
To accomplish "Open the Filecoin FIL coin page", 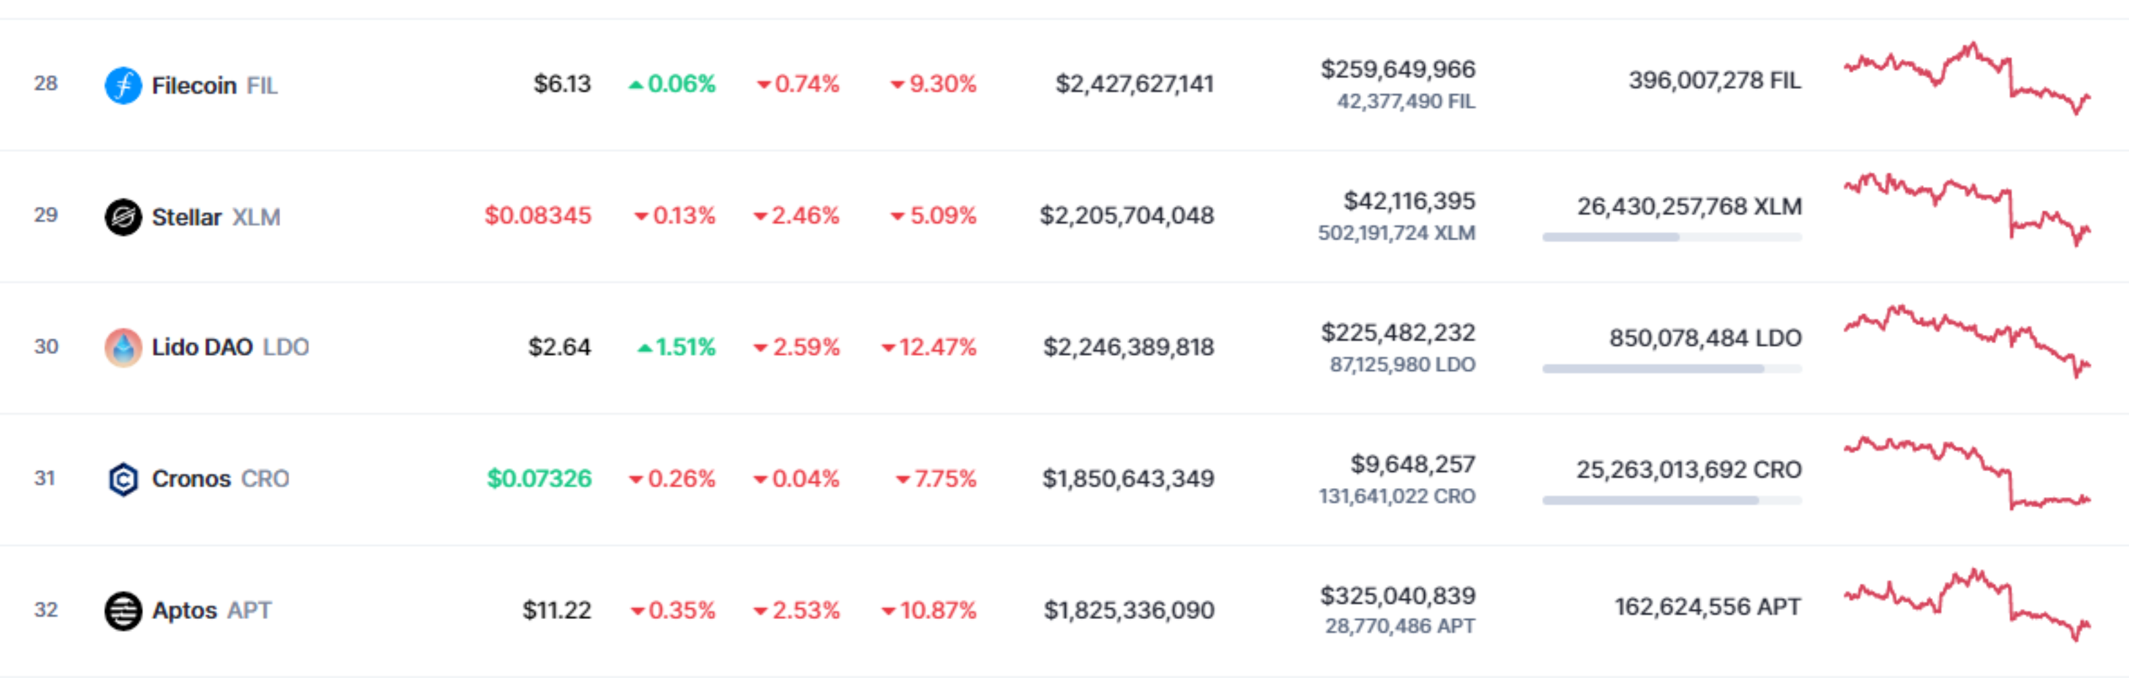I will [214, 85].
